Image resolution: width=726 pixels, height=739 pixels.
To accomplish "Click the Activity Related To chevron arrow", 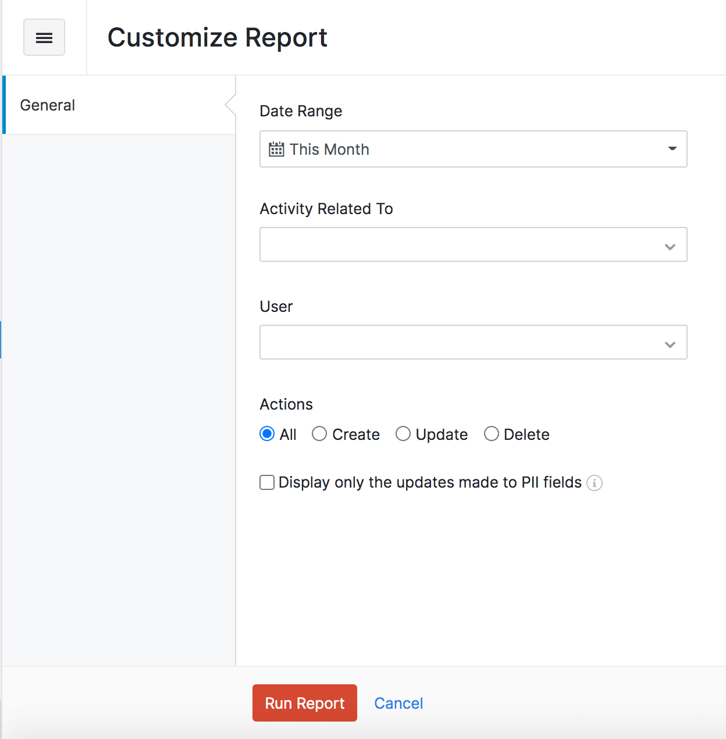I will [670, 247].
